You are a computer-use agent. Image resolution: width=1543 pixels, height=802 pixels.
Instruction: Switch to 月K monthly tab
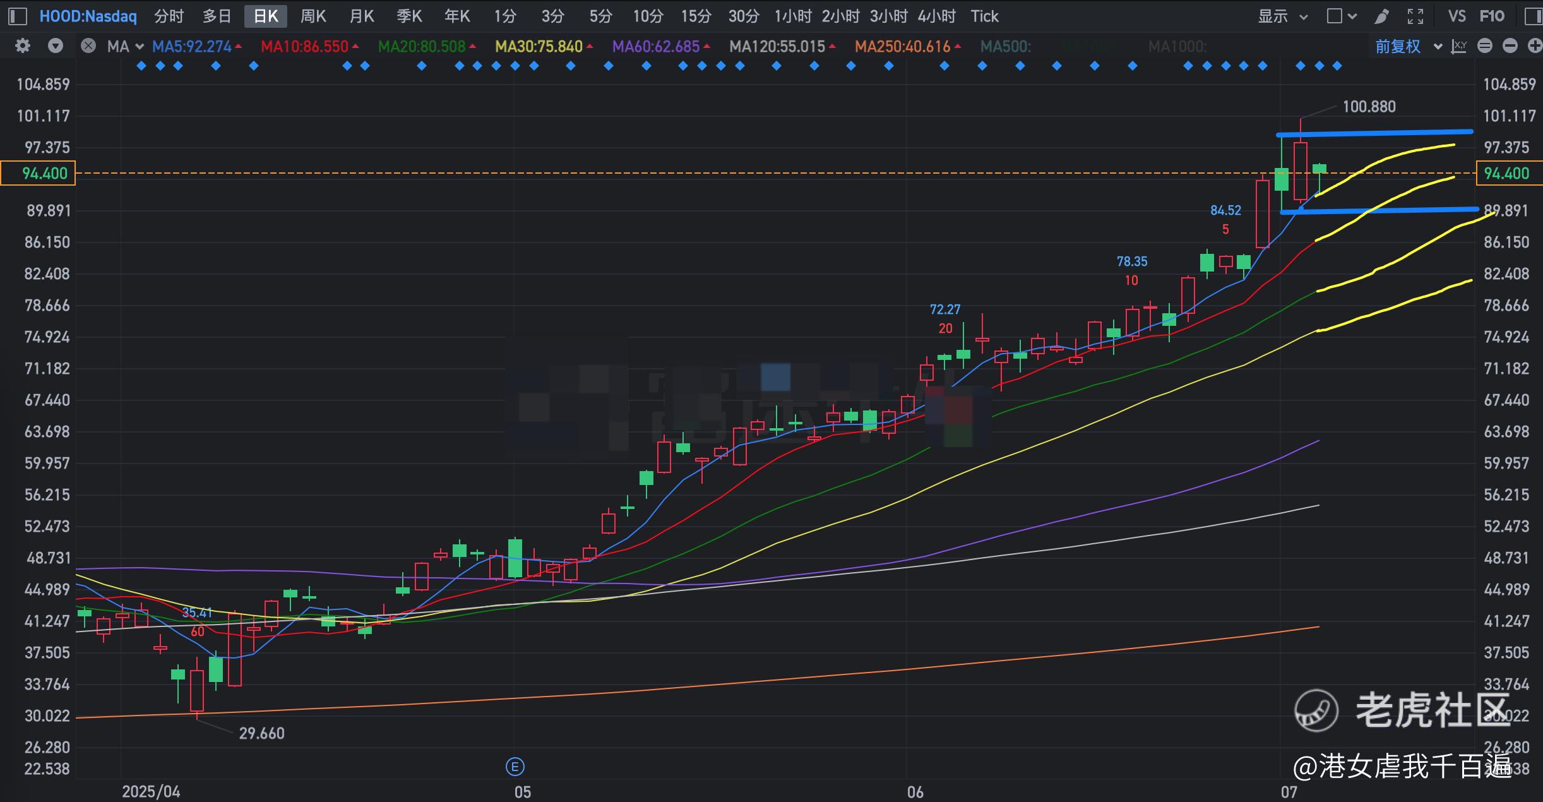(362, 16)
